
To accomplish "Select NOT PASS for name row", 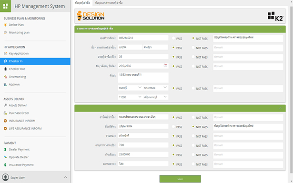I will tap(193, 48).
